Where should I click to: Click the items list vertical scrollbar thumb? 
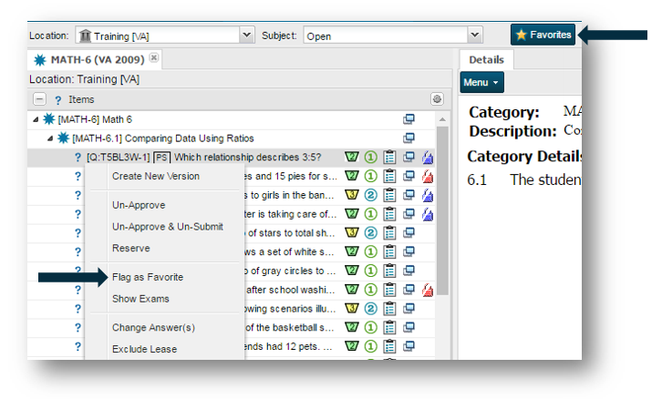pyautogui.click(x=442, y=211)
